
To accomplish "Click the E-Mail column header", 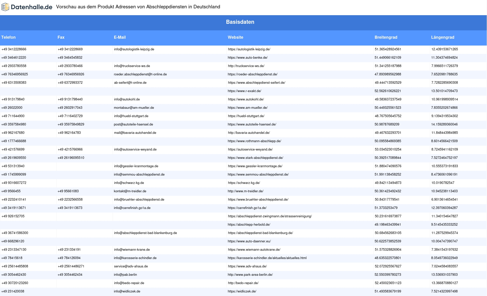I will coord(120,37).
